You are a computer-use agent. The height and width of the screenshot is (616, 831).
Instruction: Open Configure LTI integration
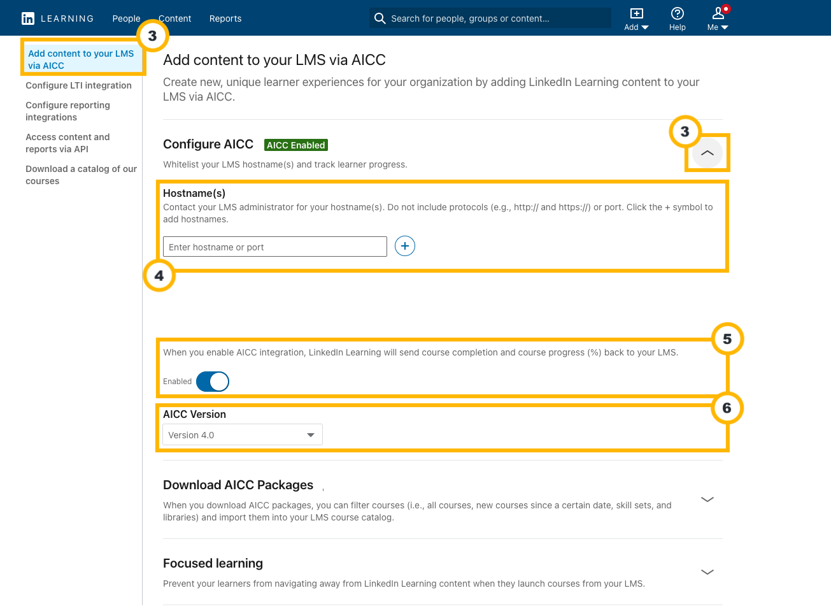(x=78, y=85)
